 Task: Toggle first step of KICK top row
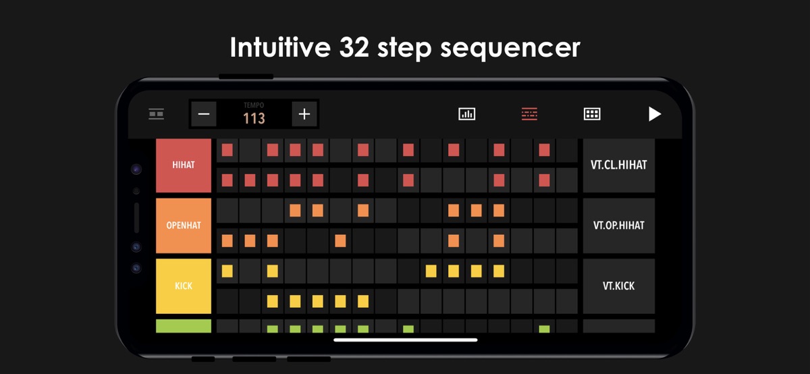(227, 271)
